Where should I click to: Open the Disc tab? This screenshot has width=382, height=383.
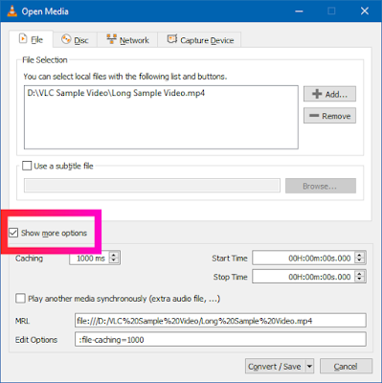75,40
